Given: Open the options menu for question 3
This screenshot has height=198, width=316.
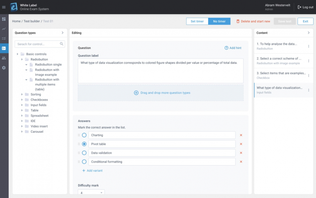Looking at the screenshot, I should pyautogui.click(x=308, y=76).
